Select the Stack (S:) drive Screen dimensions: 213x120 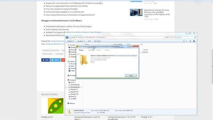pos(73,96)
